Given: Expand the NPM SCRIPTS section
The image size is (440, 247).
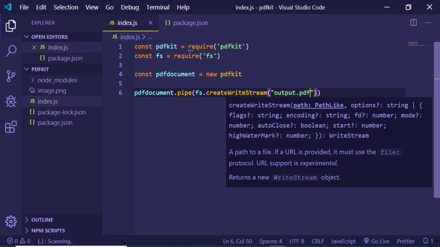Looking at the screenshot, I should [x=48, y=231].
